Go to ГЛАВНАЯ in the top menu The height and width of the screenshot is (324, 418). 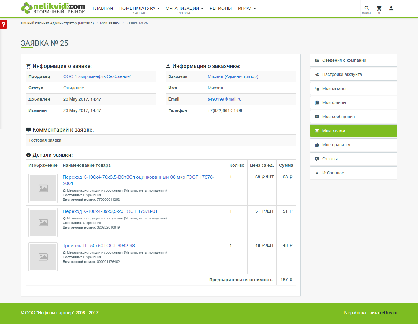point(103,8)
